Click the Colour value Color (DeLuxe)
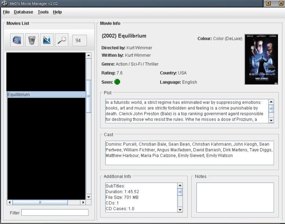Screen dimensions: 285x224 227,38
